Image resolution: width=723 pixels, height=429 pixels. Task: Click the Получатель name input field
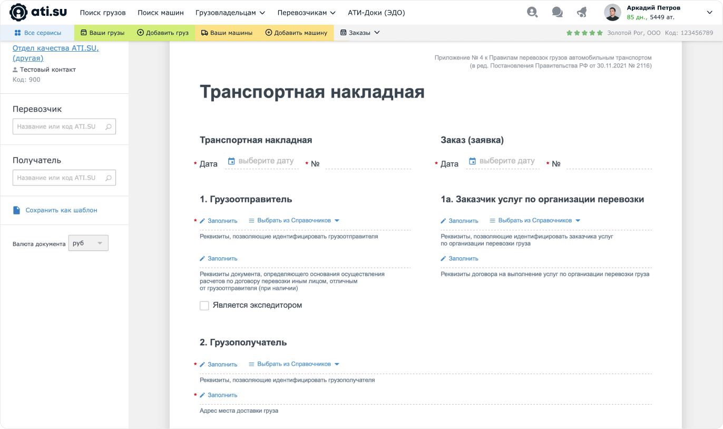[58, 178]
